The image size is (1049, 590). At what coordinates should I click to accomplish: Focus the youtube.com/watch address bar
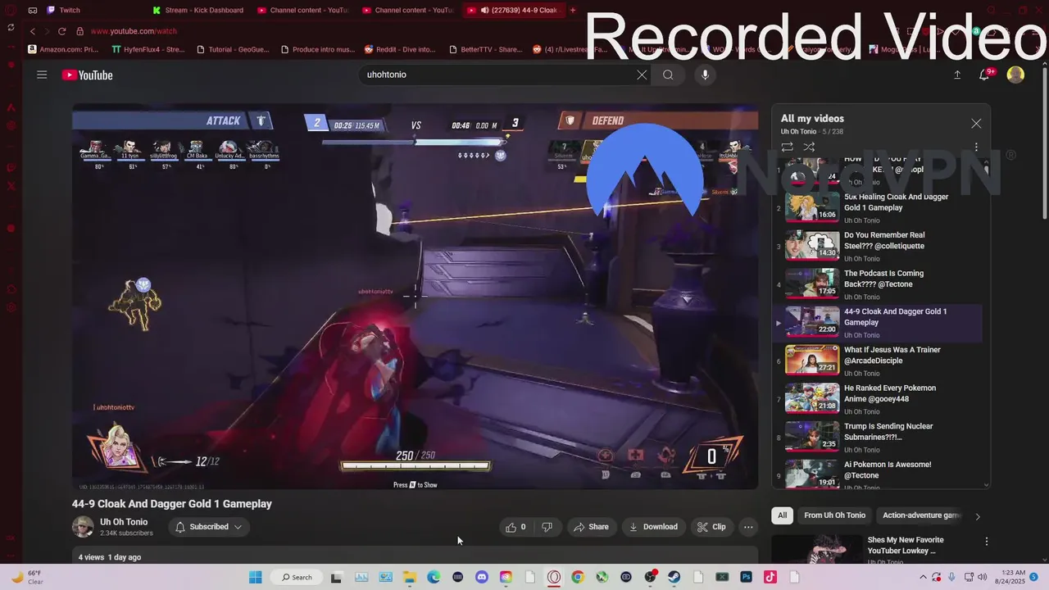pos(134,31)
